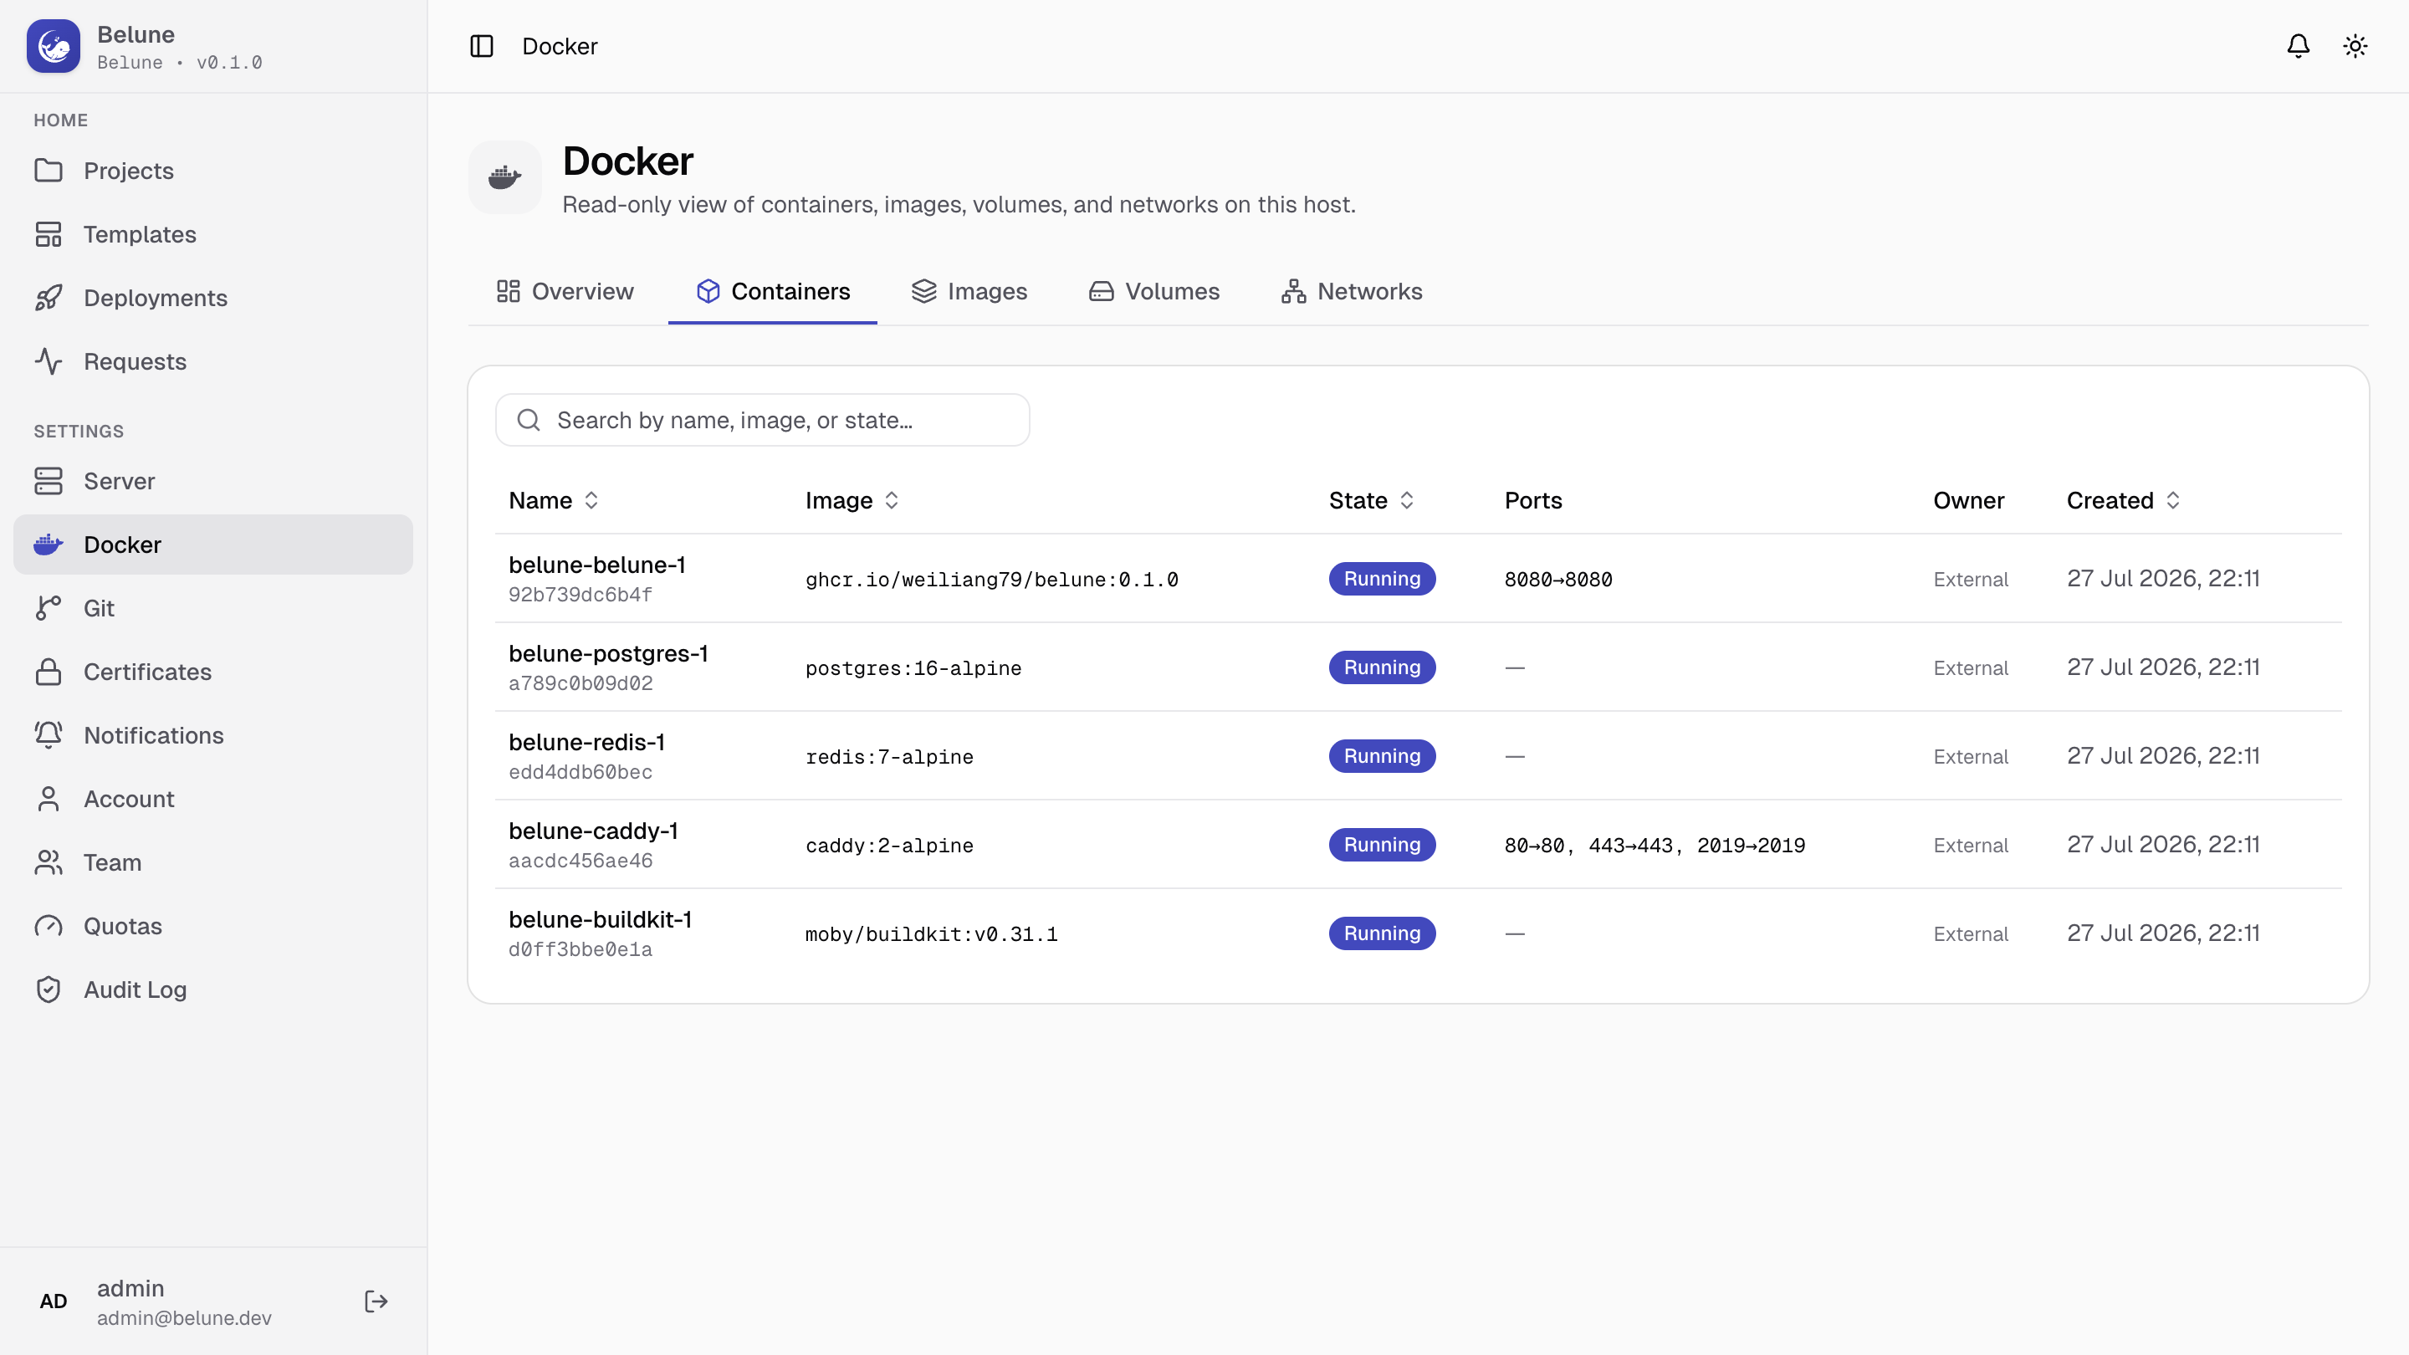Open the Volumes tab

(x=1154, y=292)
